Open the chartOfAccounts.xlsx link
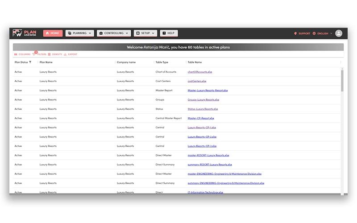 (199, 72)
